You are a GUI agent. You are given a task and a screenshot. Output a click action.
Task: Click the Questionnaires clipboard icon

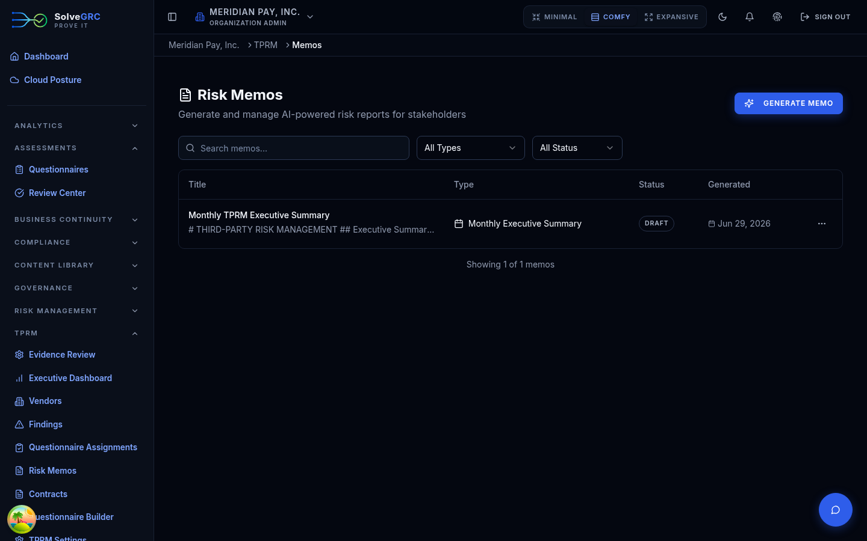[19, 170]
